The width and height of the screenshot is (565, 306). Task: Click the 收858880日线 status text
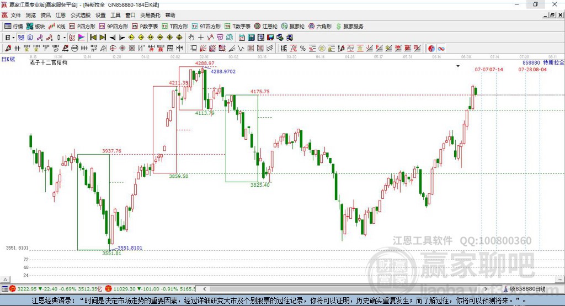coord(527,289)
